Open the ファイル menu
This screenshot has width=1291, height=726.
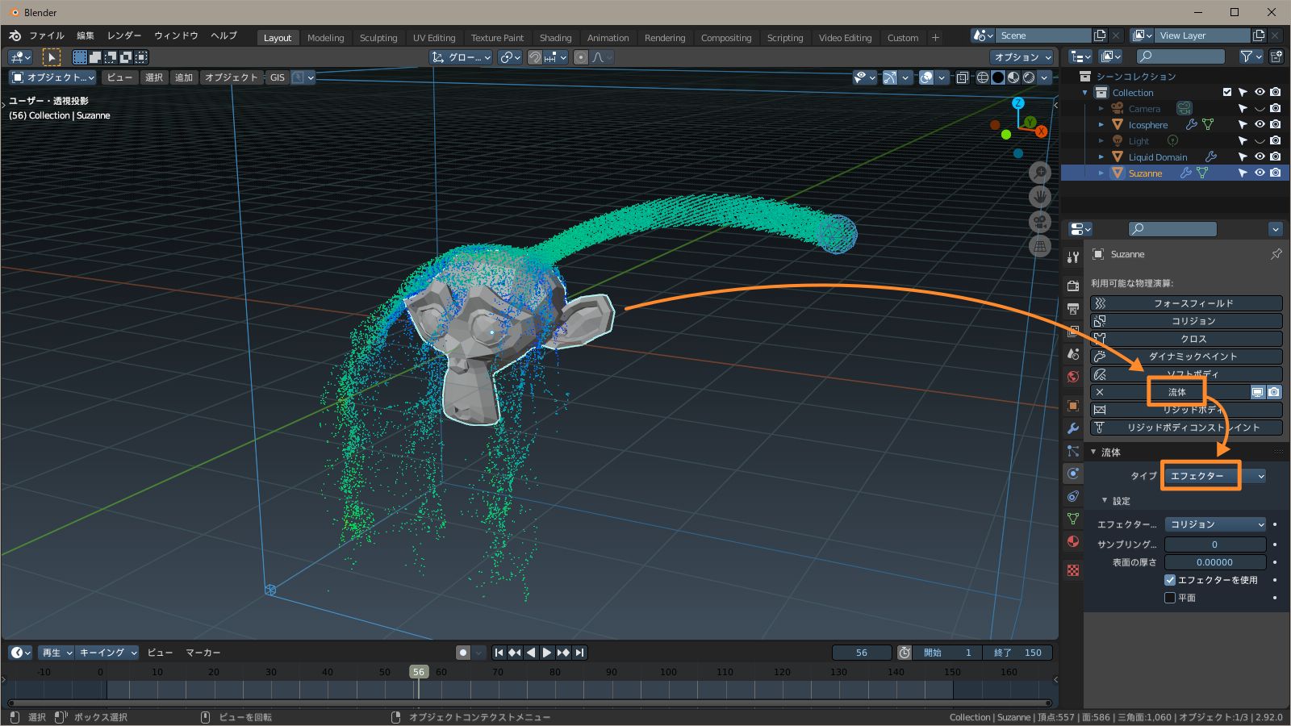tap(47, 35)
